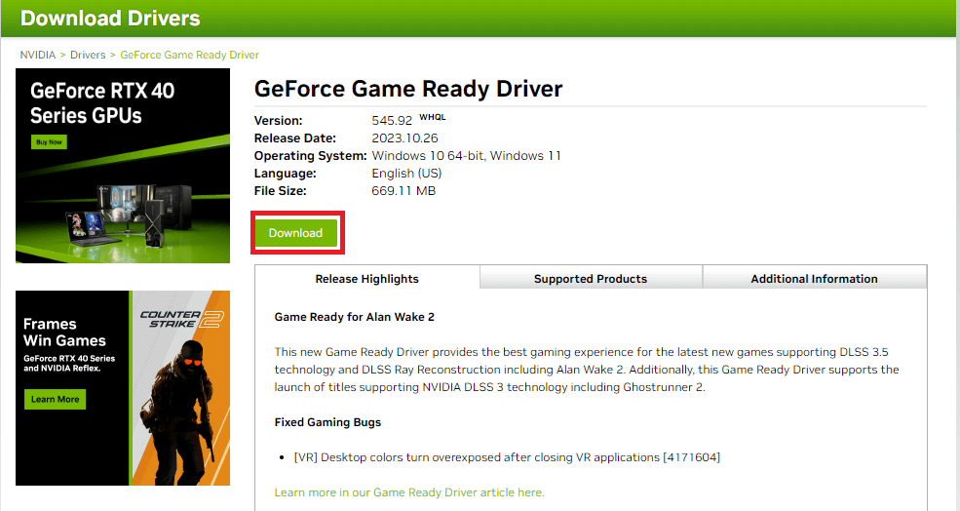This screenshot has height=511, width=960.
Task: Click the WHQL badge beside version number
Action: point(432,117)
